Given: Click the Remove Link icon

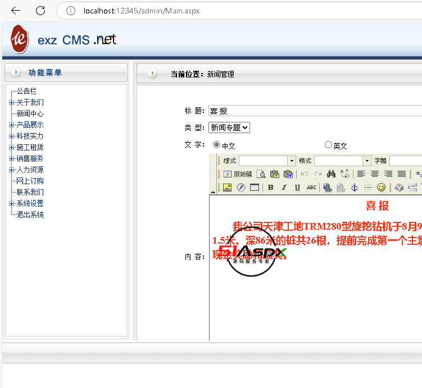Looking at the screenshot, I should tap(341, 188).
